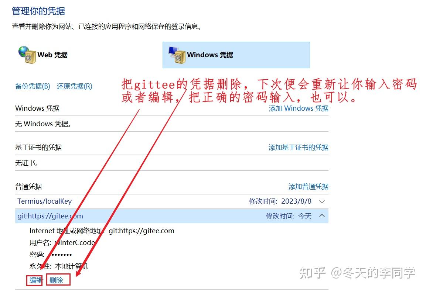Click the hidden password dots field

click(61, 255)
